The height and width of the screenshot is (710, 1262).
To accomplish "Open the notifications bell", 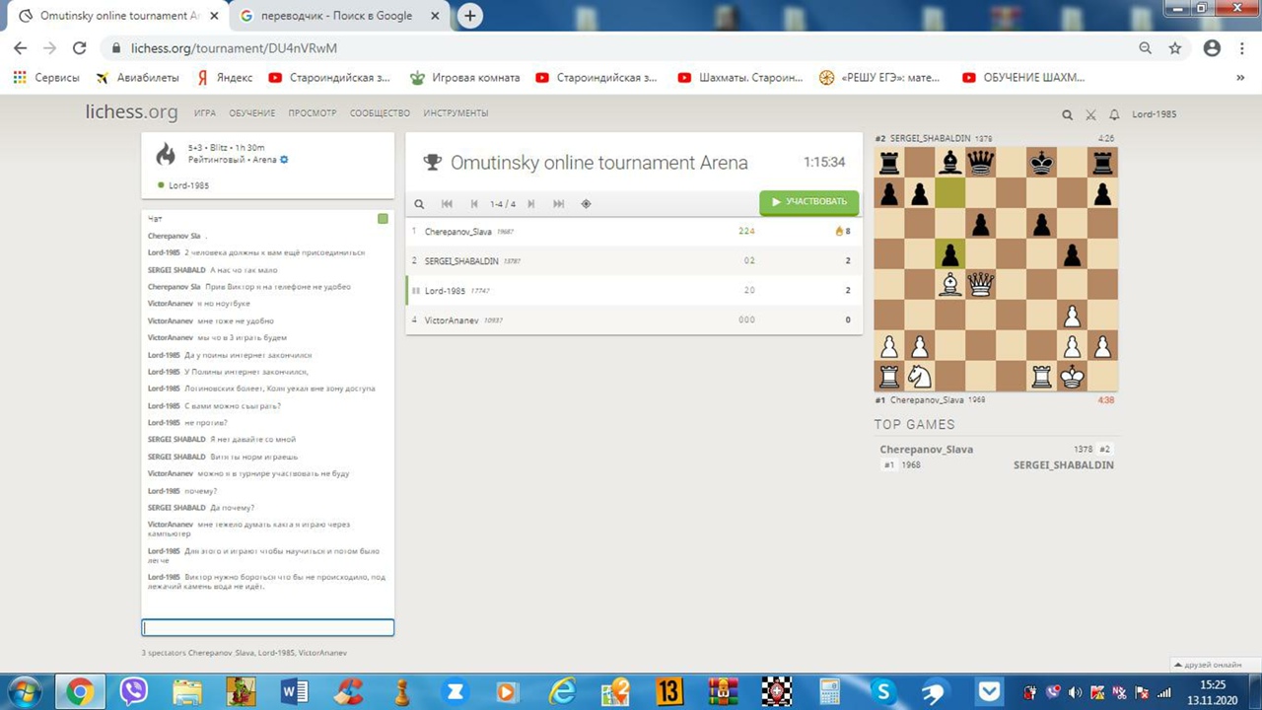I will coord(1114,114).
